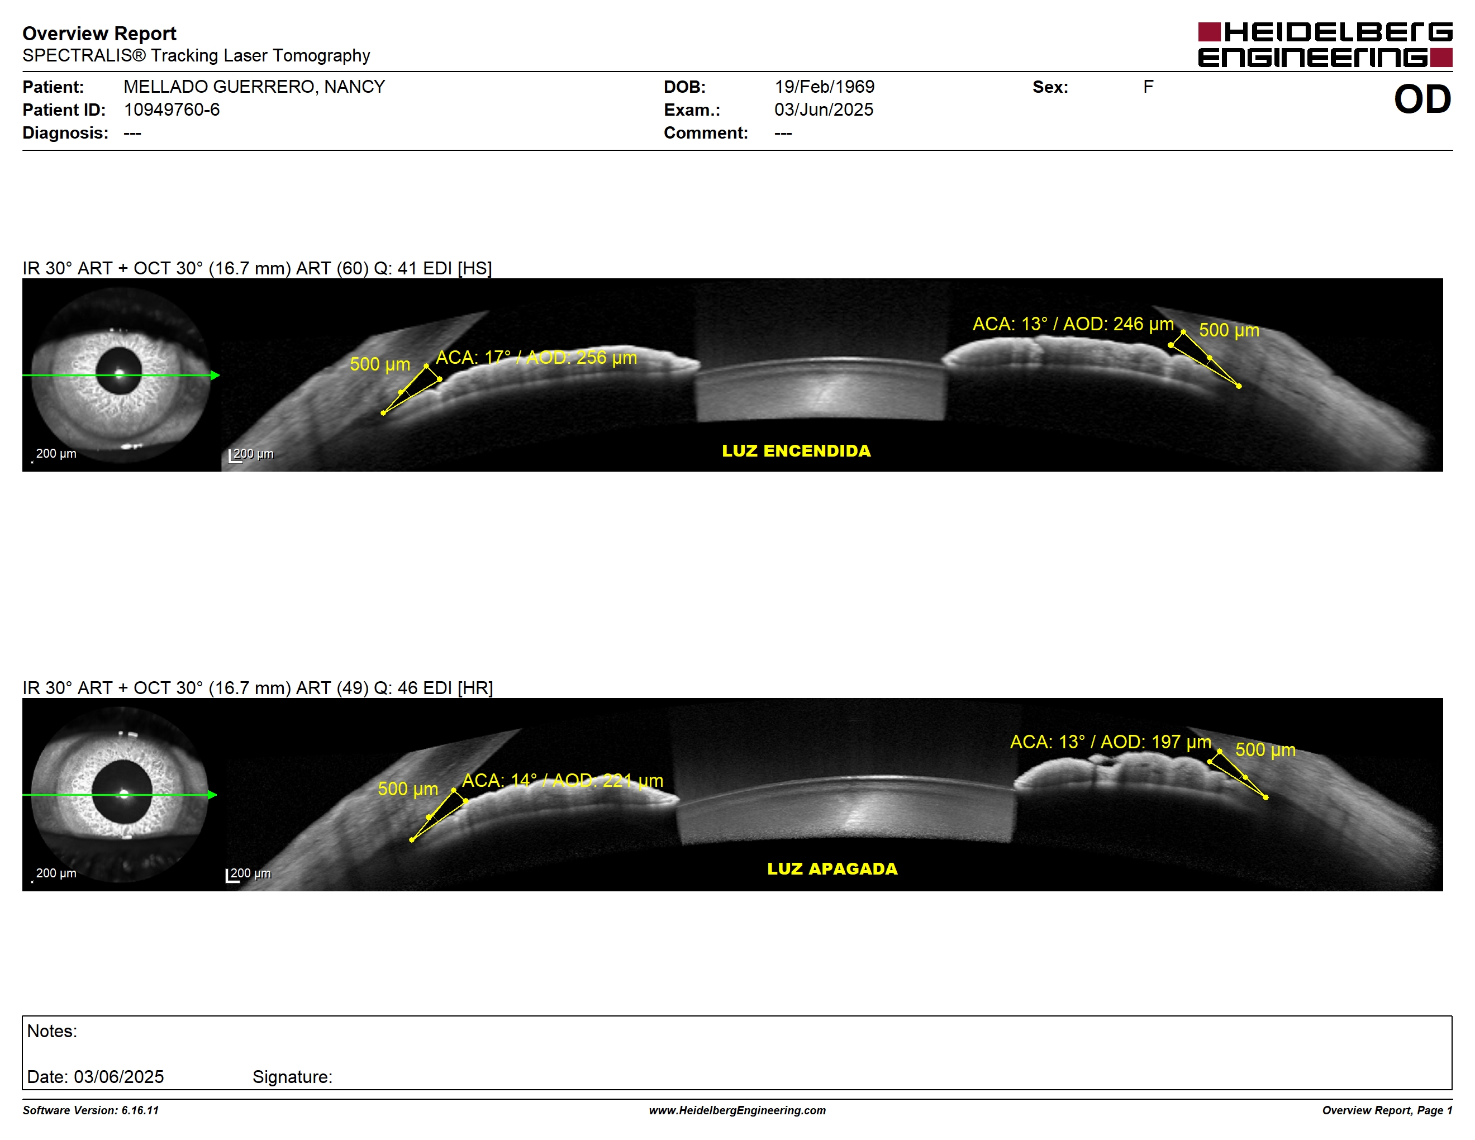Screen dimensions: 1475x1140
Task: Open the www.HeidelbergEngineering.com link
Action: click(x=737, y=1110)
